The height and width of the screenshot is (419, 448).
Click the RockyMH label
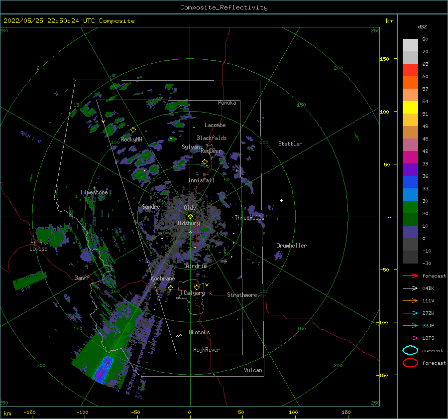pyautogui.click(x=132, y=140)
